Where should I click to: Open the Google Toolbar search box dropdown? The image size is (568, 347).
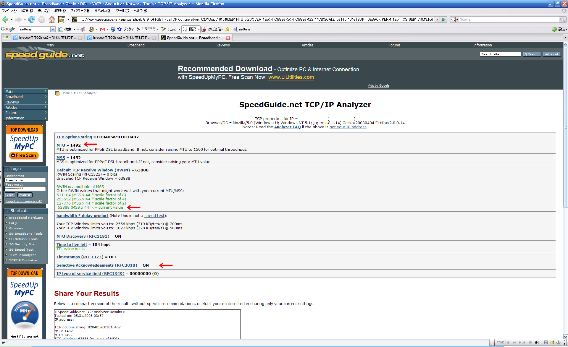click(x=53, y=29)
